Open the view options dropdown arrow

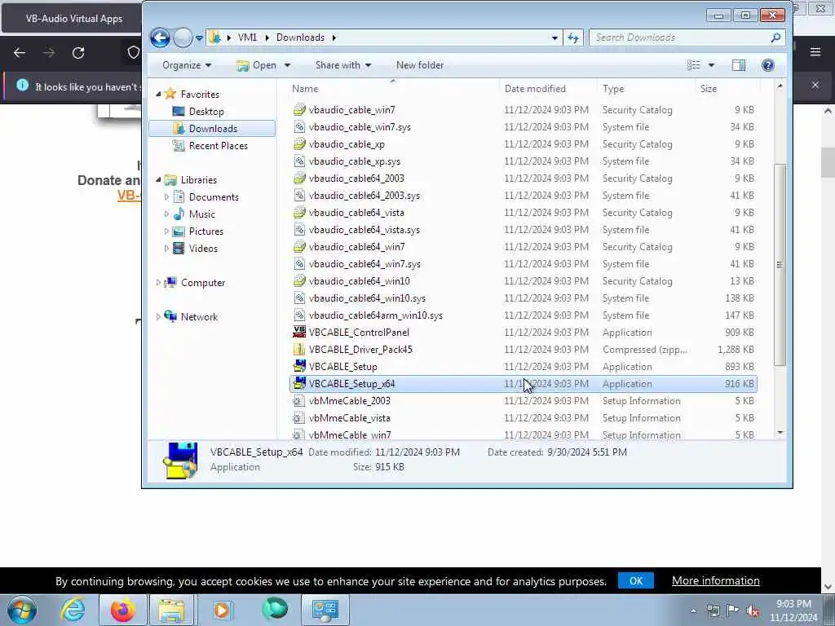point(711,65)
